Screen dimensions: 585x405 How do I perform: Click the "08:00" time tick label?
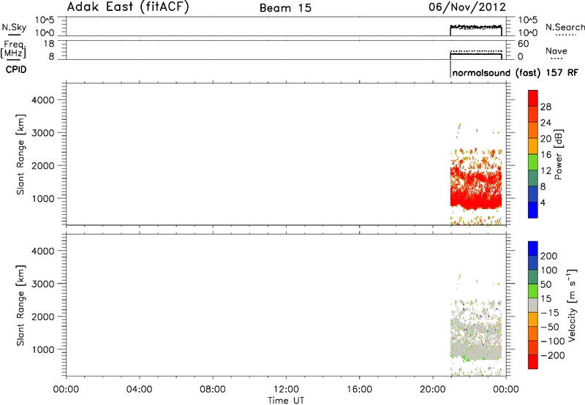pyautogui.click(x=212, y=390)
